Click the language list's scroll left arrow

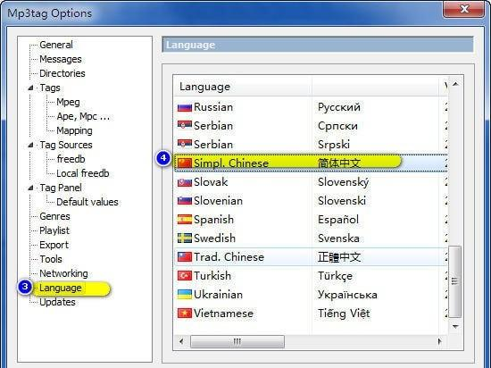(181, 341)
